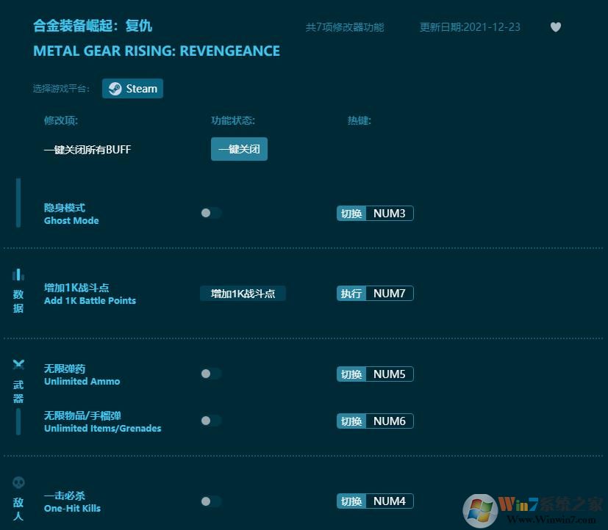Select the bar-chart icon above 数据 label
Image resolution: width=608 pixels, height=530 pixels.
point(18,273)
